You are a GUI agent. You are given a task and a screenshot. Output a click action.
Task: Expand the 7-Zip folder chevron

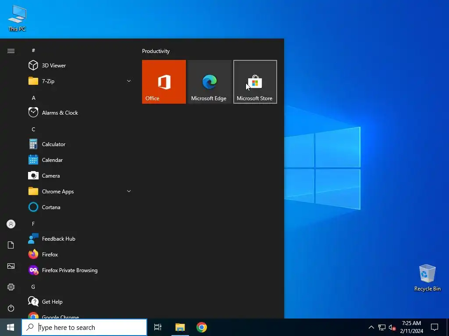click(129, 81)
